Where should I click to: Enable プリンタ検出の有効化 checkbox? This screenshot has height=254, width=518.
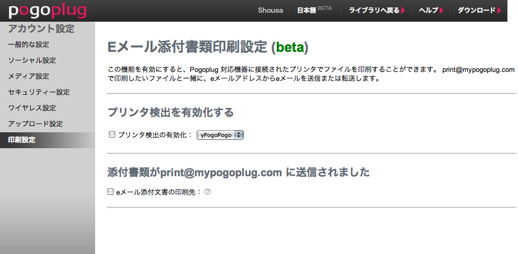(112, 135)
